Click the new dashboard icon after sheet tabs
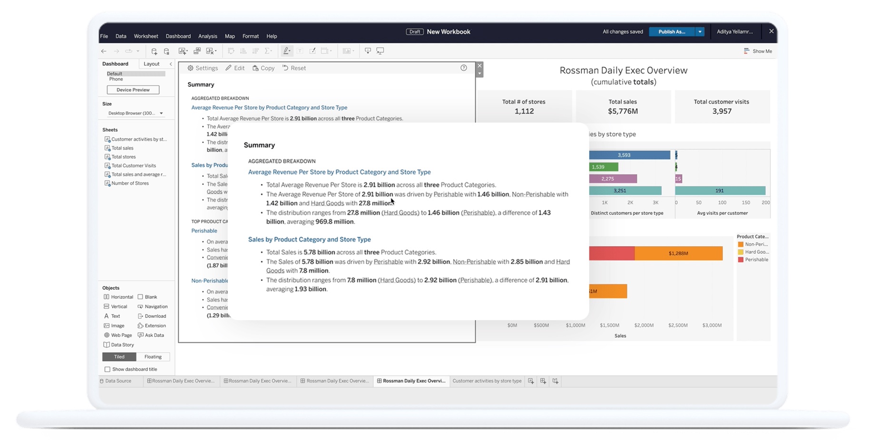Image resolution: width=878 pixels, height=440 pixels. [x=543, y=381]
